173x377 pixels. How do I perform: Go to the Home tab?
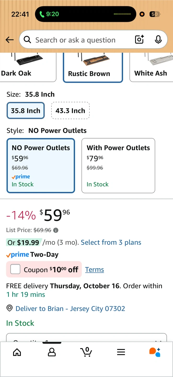[17, 352]
